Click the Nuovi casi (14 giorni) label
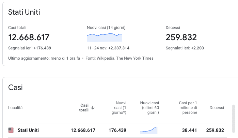This screenshot has width=238, height=138. tap(106, 28)
